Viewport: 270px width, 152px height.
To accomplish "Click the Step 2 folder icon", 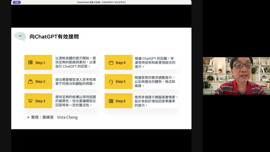I will 30,81.
